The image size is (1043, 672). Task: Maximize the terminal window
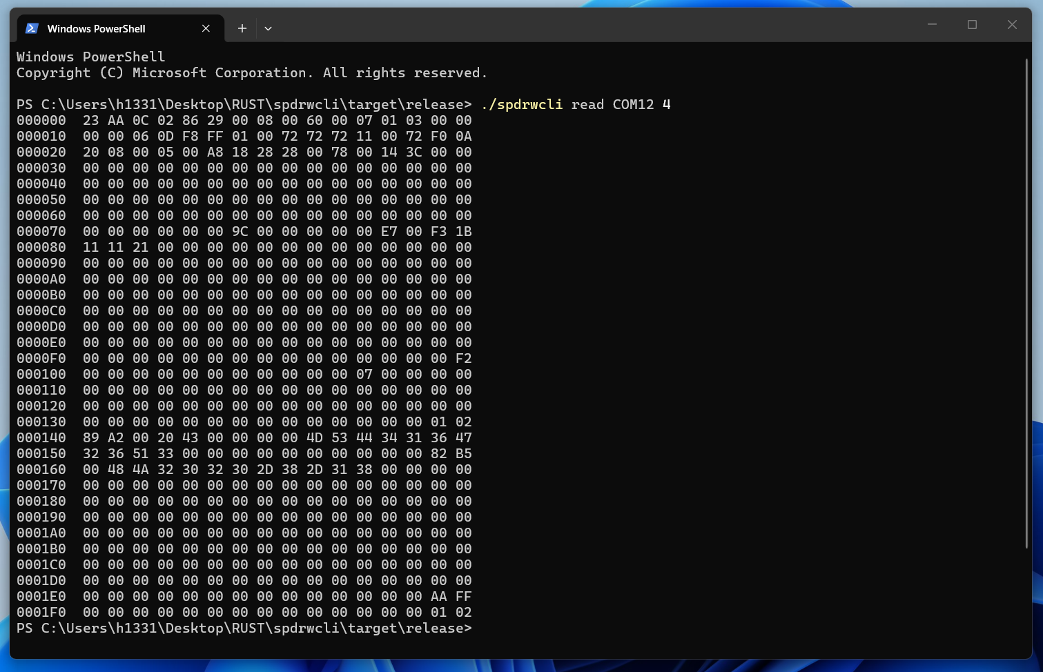972,25
